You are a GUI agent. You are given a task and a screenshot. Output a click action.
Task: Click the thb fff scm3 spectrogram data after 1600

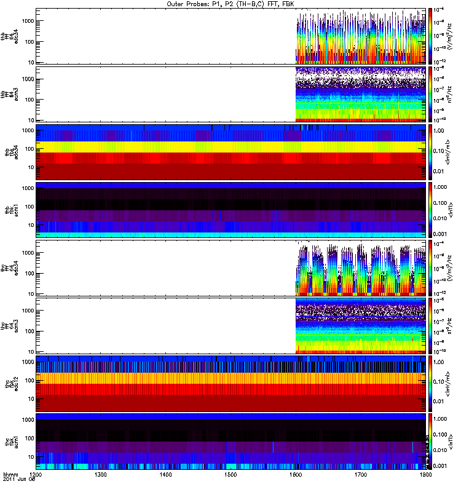click(x=361, y=94)
